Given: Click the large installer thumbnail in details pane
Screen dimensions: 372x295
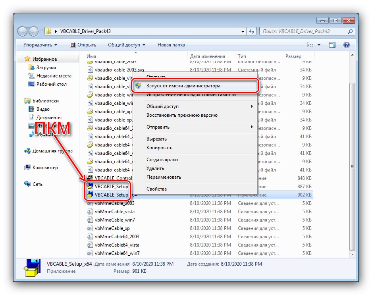Looking at the screenshot, I should click(x=32, y=268).
